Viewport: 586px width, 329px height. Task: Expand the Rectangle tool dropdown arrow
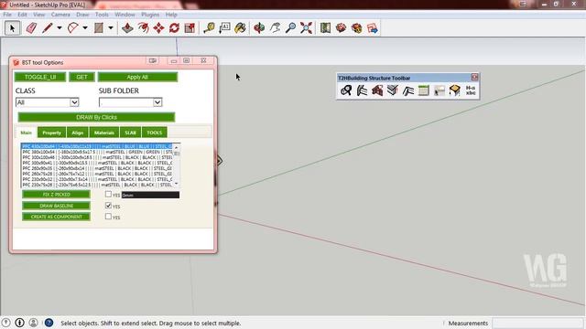point(111,28)
